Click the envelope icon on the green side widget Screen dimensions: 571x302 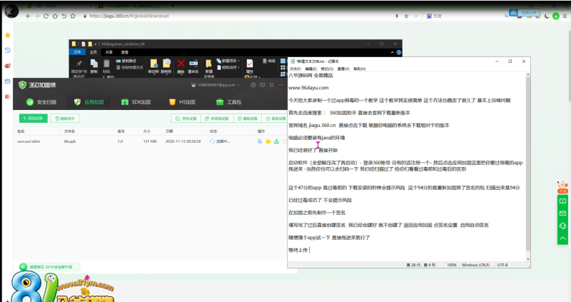[x=562, y=213]
